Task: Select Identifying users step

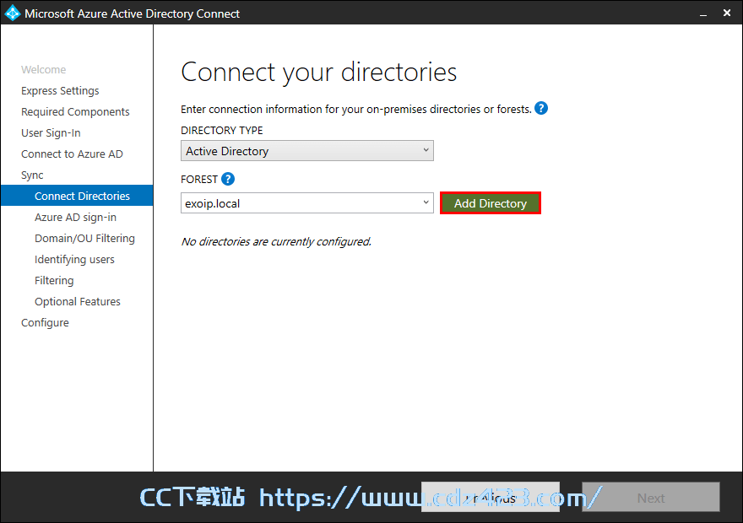Action: (x=74, y=259)
